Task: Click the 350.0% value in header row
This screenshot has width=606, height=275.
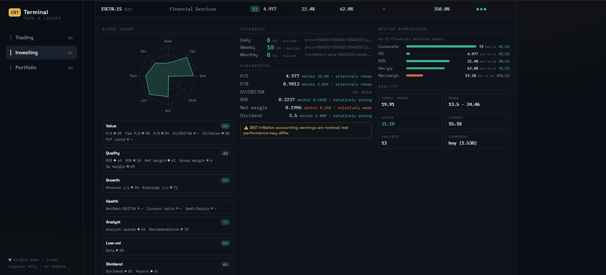Action: (442, 9)
